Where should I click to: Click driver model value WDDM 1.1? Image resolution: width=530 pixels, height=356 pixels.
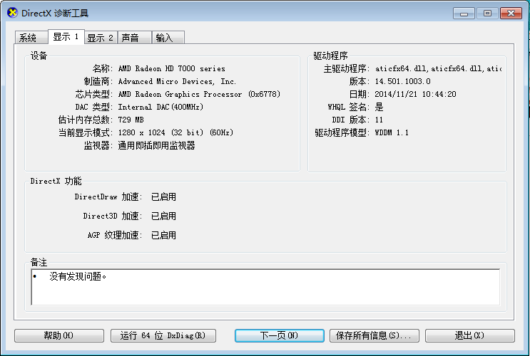pyautogui.click(x=392, y=132)
